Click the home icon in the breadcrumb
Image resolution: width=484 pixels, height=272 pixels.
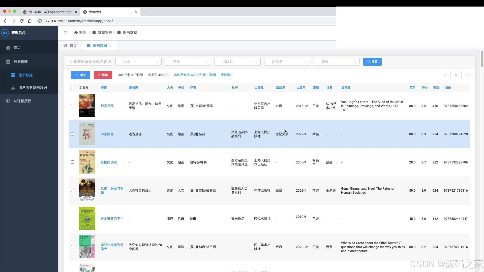click(76, 32)
